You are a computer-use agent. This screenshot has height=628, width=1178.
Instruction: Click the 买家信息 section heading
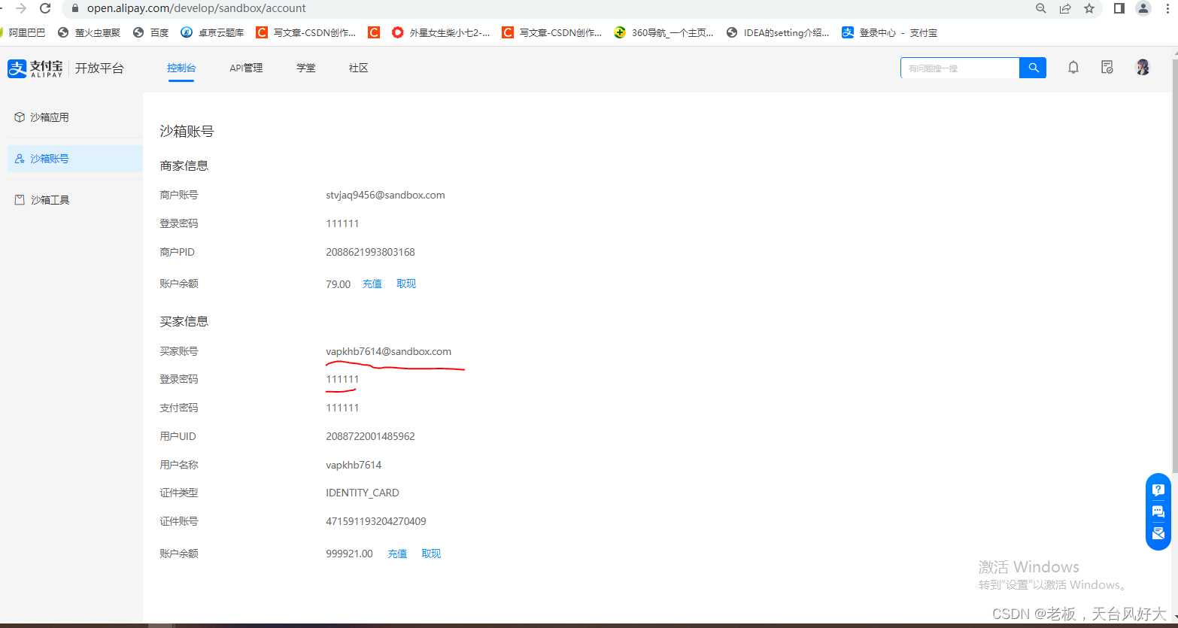pos(184,321)
